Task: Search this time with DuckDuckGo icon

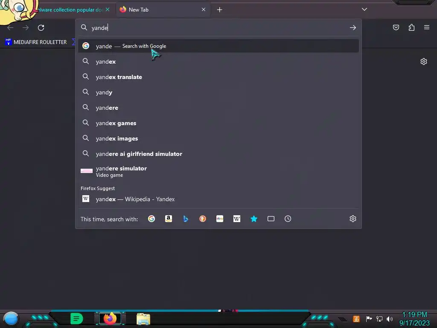Action: coord(203,219)
